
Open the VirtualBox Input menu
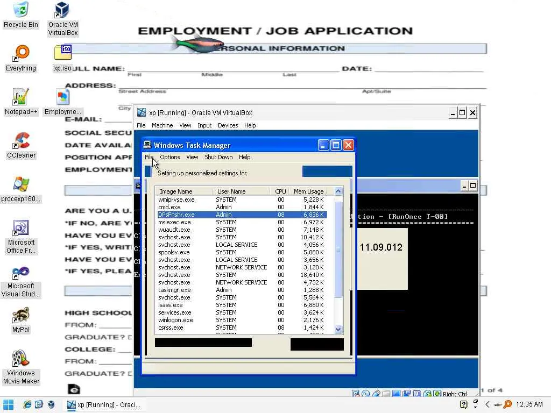(204, 125)
